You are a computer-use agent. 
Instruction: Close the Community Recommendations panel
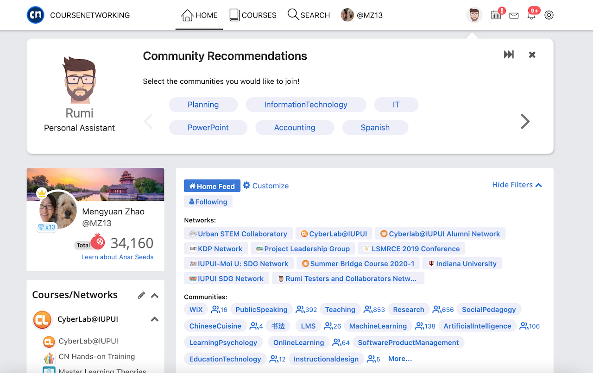pos(532,55)
